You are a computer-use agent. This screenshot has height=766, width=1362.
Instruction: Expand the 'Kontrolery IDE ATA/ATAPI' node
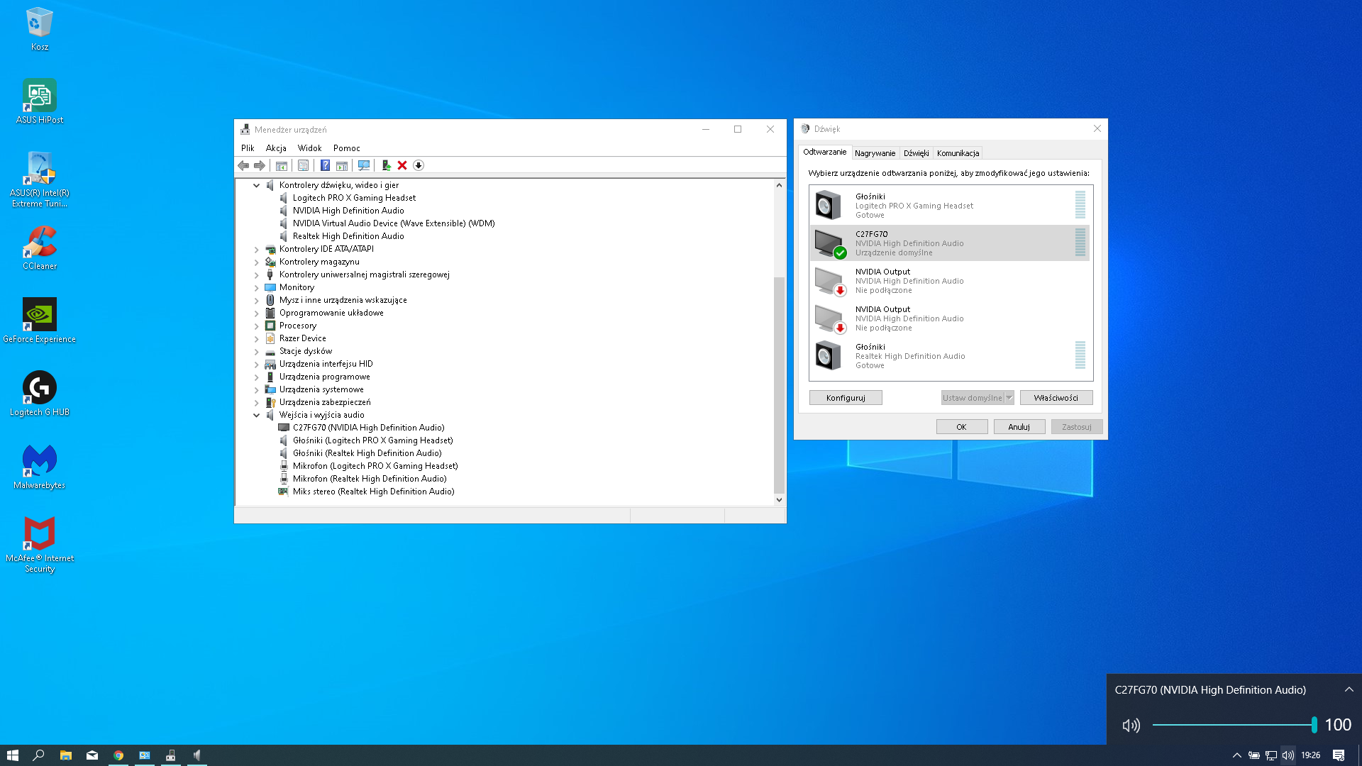click(256, 249)
